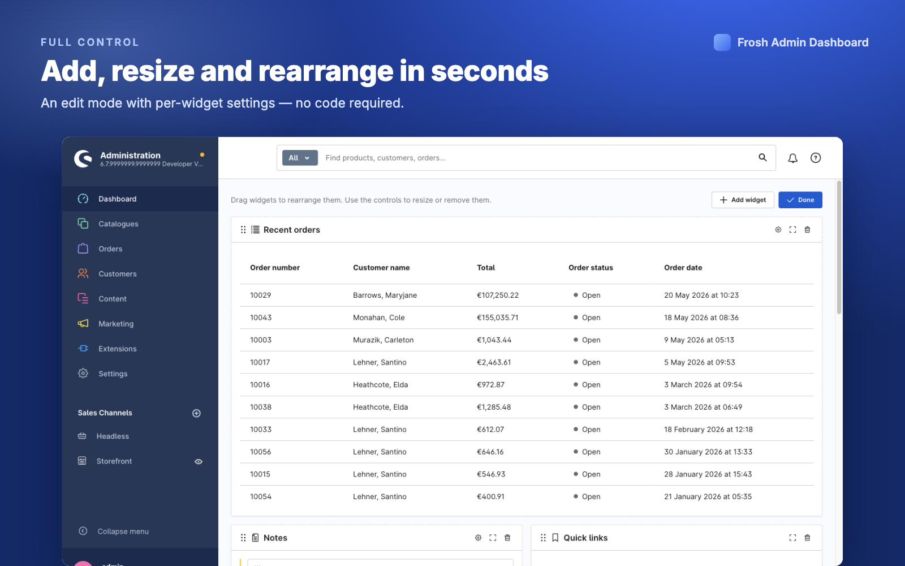This screenshot has width=905, height=566.
Task: Click customer Barrows, Maryjane
Action: 385,295
